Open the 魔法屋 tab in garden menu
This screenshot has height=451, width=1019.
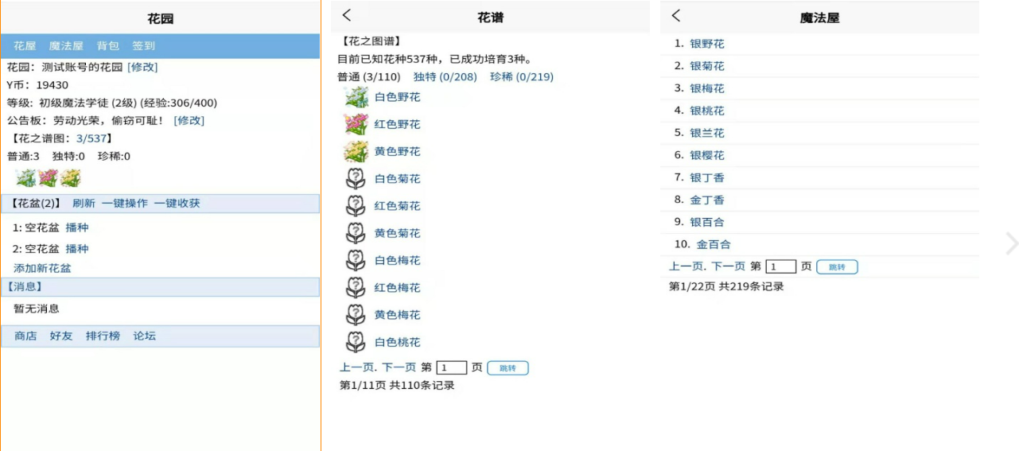point(66,46)
